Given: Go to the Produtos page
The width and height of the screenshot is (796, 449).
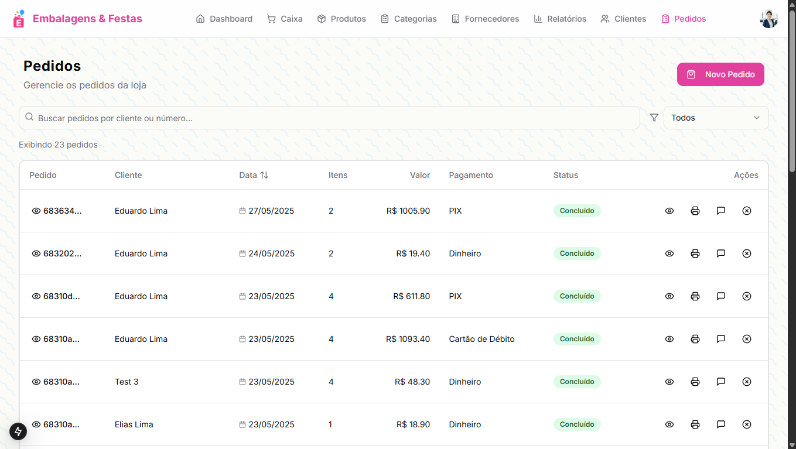Looking at the screenshot, I should tap(341, 19).
